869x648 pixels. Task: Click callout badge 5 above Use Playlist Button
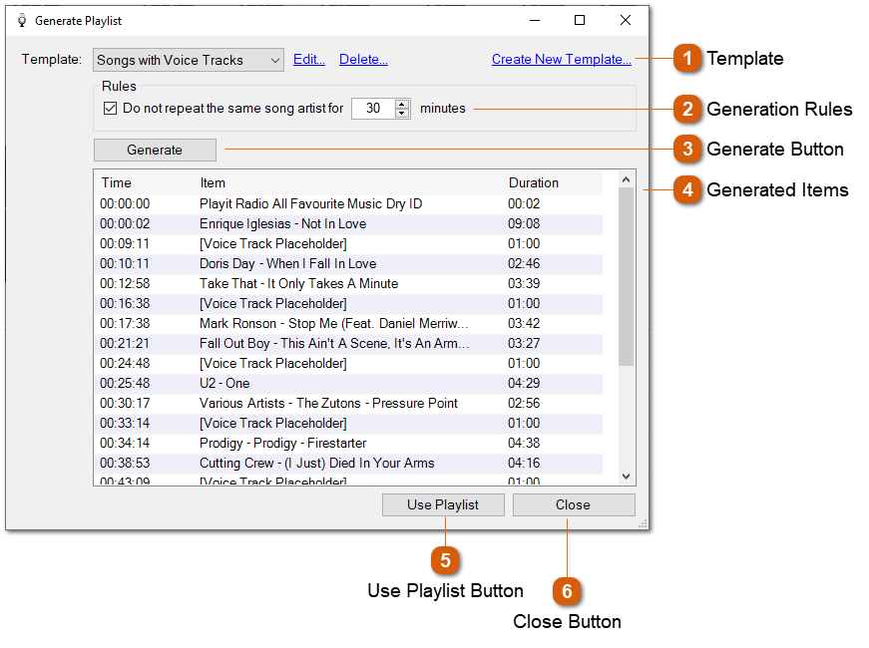[444, 559]
